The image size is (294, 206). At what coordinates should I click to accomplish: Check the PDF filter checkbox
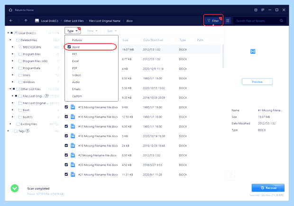tap(69, 68)
